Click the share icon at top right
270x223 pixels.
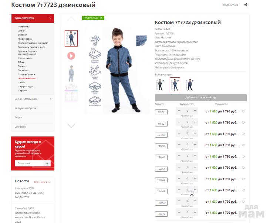pyautogui.click(x=246, y=5)
